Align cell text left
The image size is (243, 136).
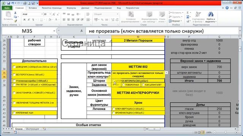click(64, 20)
